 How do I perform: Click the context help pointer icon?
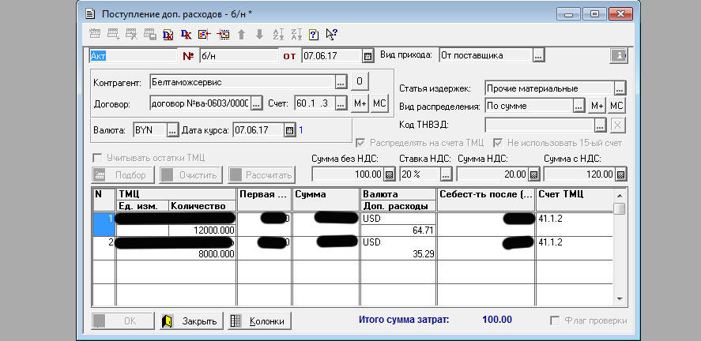tap(332, 35)
